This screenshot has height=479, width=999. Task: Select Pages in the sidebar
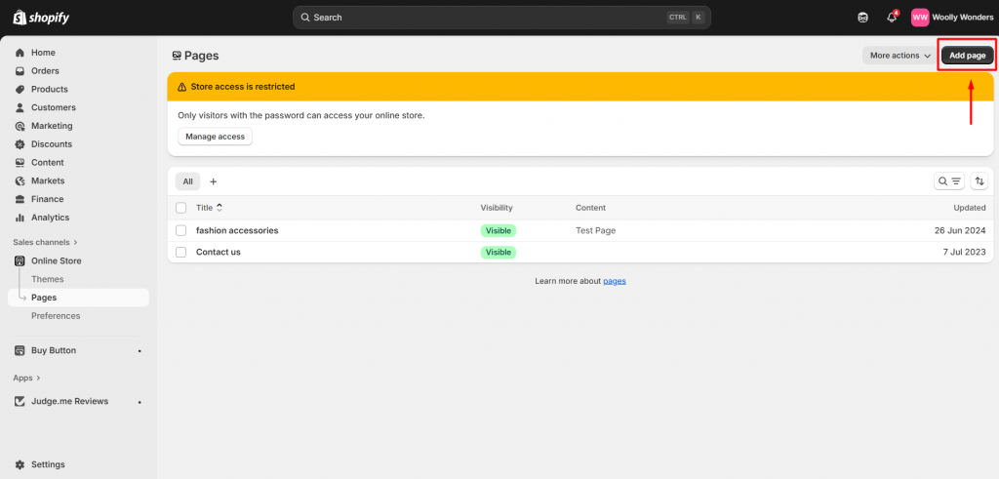point(78,298)
